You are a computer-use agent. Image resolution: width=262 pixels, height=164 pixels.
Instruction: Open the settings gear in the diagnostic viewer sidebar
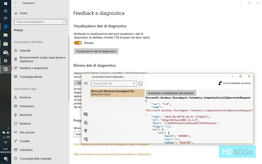[86, 123]
